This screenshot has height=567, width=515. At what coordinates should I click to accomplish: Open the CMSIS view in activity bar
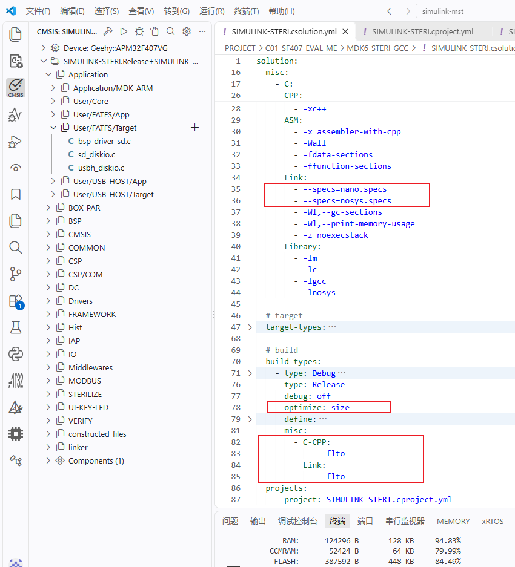[16, 88]
